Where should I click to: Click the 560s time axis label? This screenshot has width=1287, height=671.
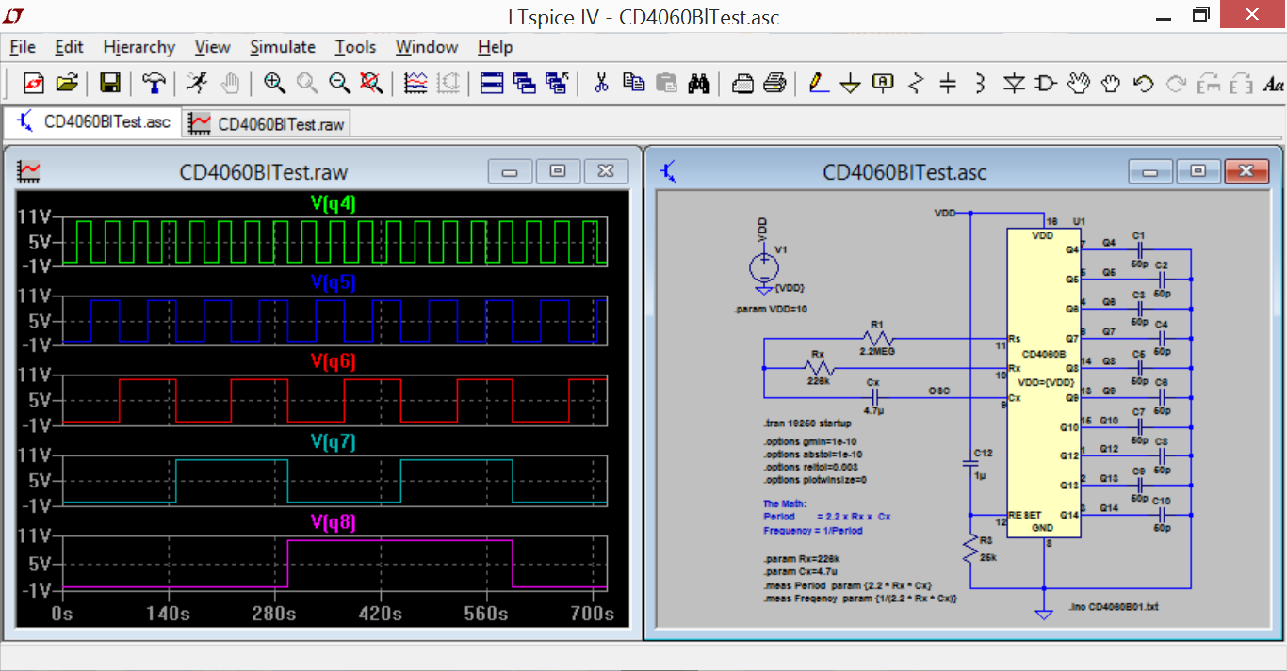488,615
